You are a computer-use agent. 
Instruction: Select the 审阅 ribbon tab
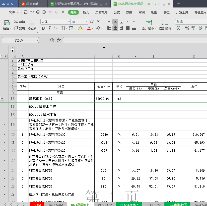142,12
